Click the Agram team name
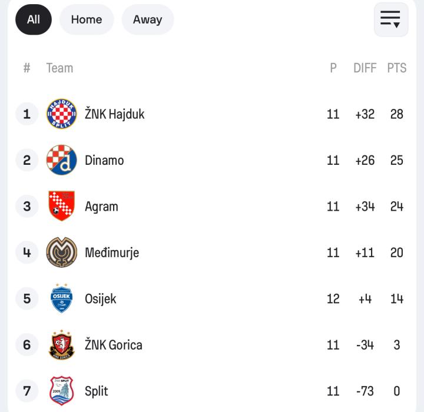424x412 pixels. click(x=101, y=207)
